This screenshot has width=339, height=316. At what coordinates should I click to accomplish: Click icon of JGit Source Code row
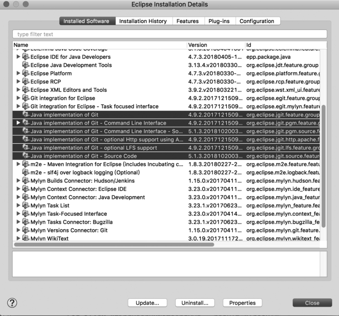[x=26, y=156]
